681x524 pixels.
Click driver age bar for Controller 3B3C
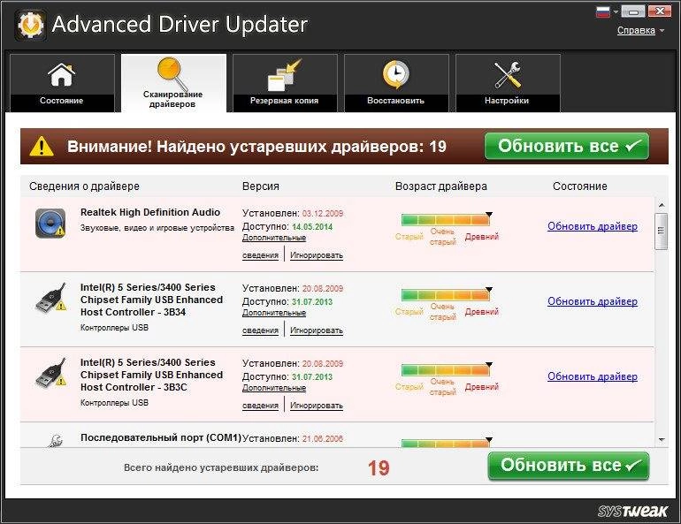(446, 370)
